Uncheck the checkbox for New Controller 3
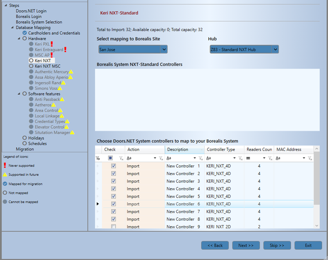Screen dimensions: 328x260 click(114, 181)
